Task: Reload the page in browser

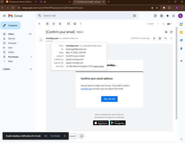Action: coord(13,8)
